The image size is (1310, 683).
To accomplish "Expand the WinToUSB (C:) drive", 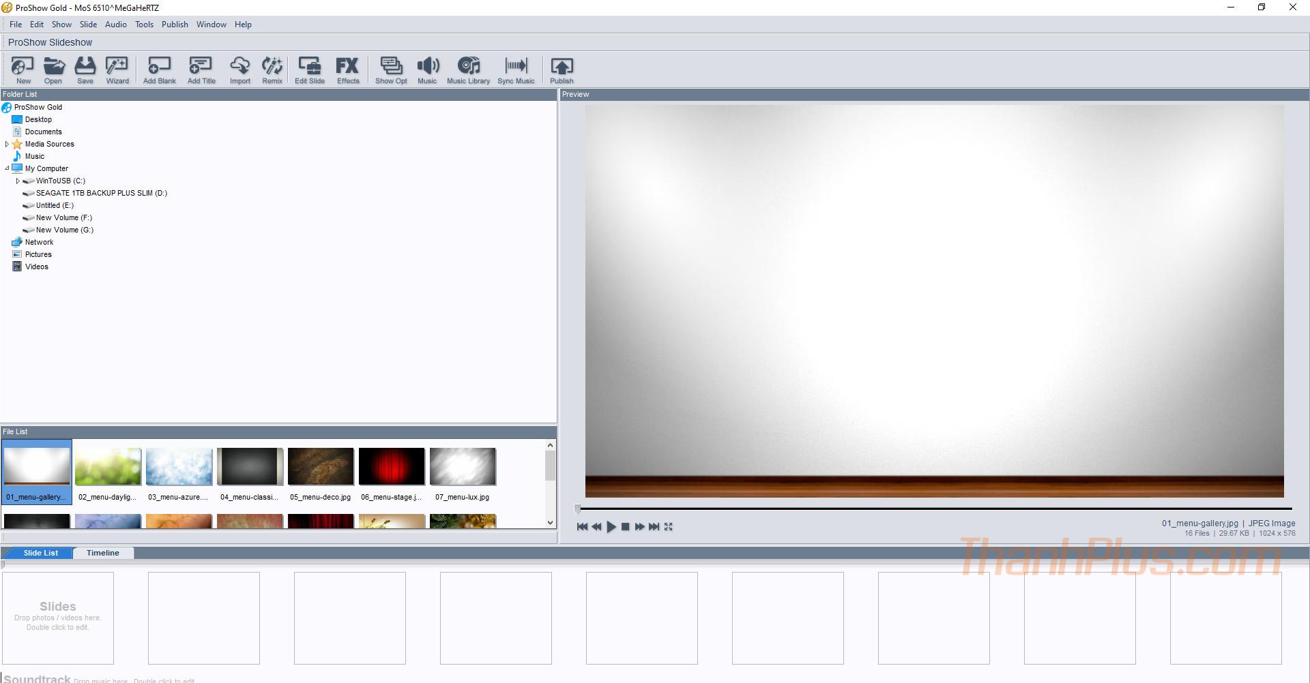I will click(18, 181).
